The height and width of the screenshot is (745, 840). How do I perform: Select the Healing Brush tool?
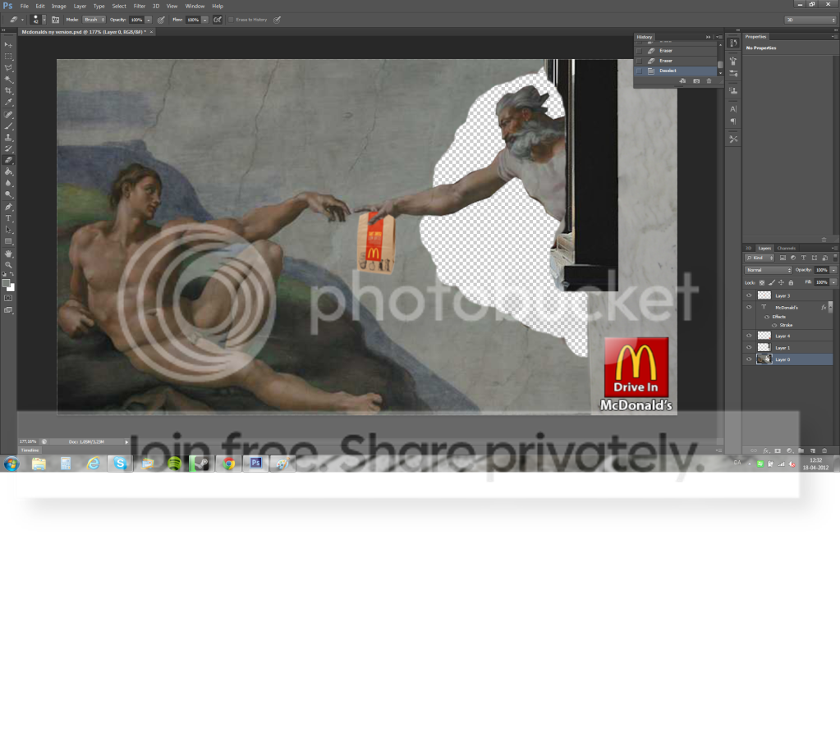tap(8, 115)
